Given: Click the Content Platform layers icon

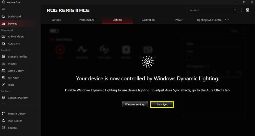Looking at the screenshot, I should point(3,98).
